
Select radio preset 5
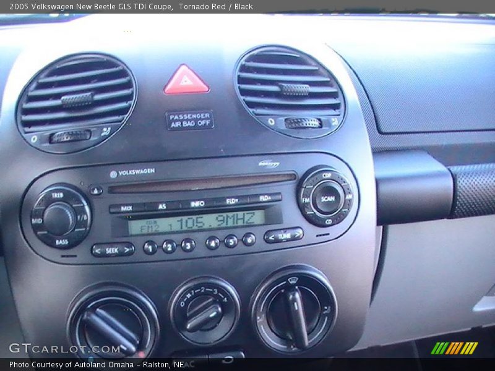[231, 241]
